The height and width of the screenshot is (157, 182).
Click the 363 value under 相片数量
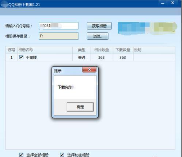pos(101,57)
